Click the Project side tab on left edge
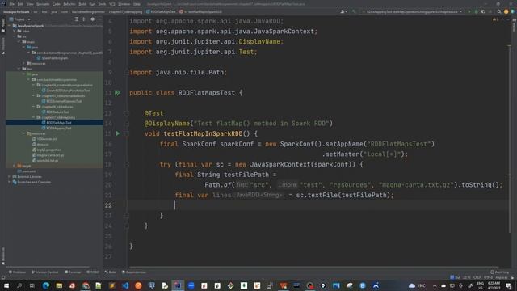The width and height of the screenshot is (517, 291). pyautogui.click(x=3, y=25)
